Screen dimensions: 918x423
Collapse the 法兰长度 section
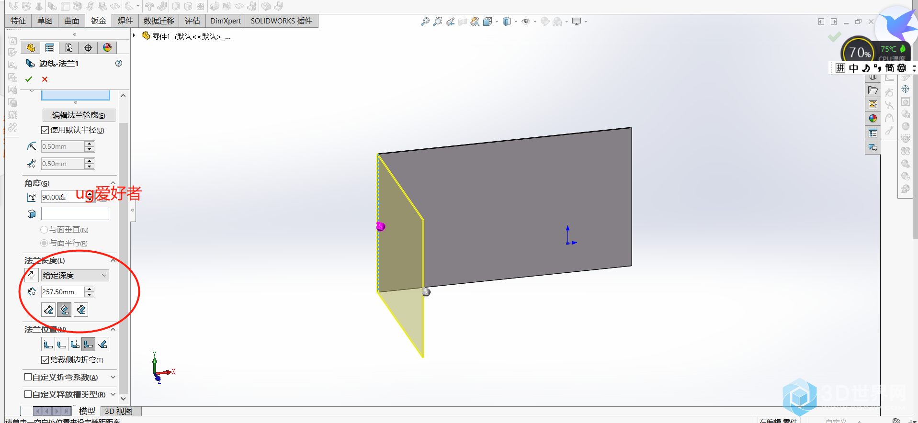(113, 260)
